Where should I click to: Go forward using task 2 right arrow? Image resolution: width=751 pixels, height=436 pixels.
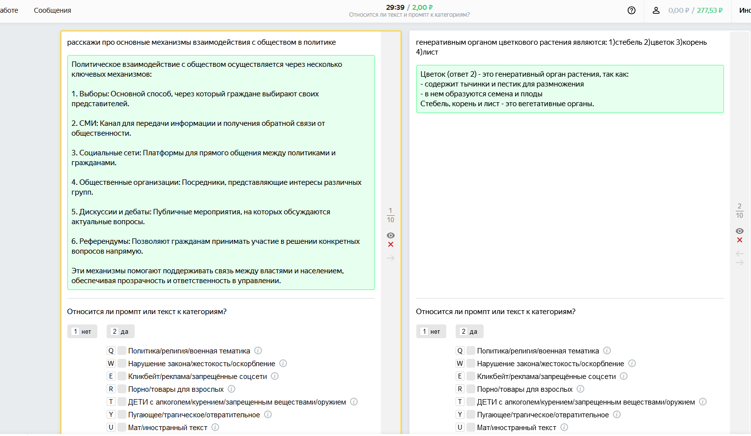(x=740, y=262)
